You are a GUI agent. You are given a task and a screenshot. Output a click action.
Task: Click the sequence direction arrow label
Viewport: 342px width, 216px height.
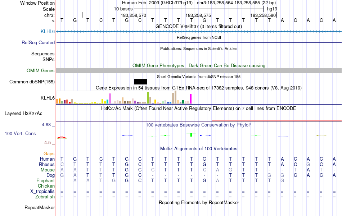click(x=51, y=21)
